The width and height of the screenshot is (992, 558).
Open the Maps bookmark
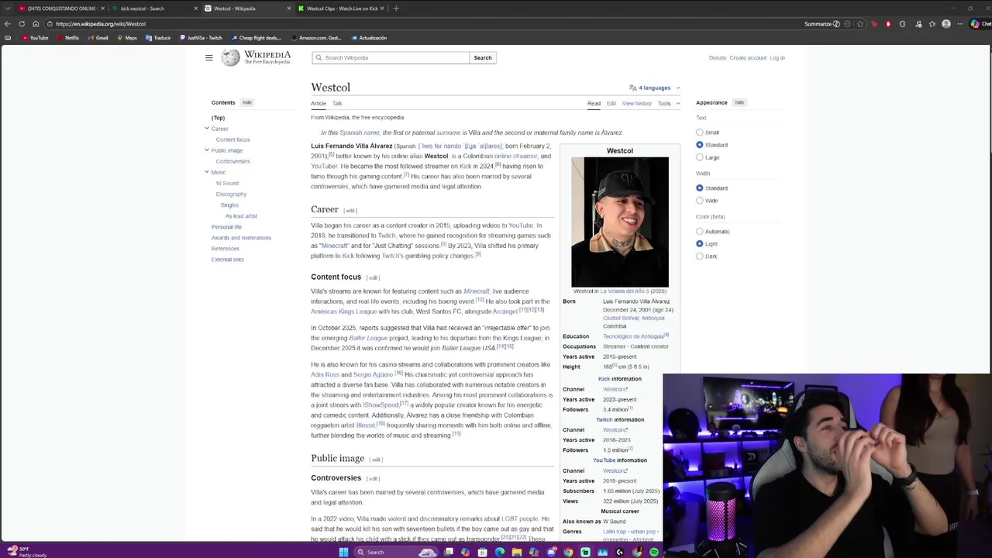tap(127, 37)
